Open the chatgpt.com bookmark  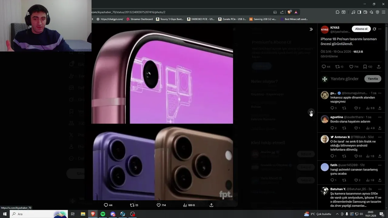click(110, 19)
